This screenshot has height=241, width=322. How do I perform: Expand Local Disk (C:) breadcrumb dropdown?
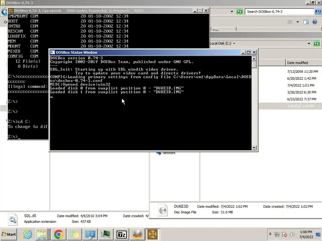click(x=234, y=43)
